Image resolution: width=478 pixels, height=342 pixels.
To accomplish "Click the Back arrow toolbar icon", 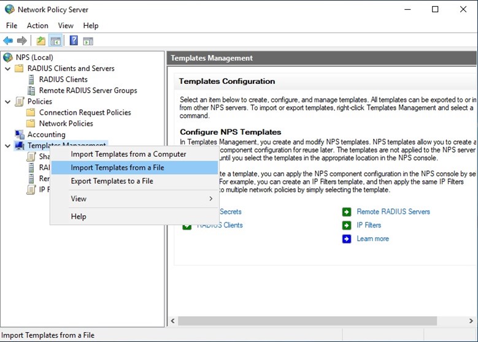I will coord(8,40).
